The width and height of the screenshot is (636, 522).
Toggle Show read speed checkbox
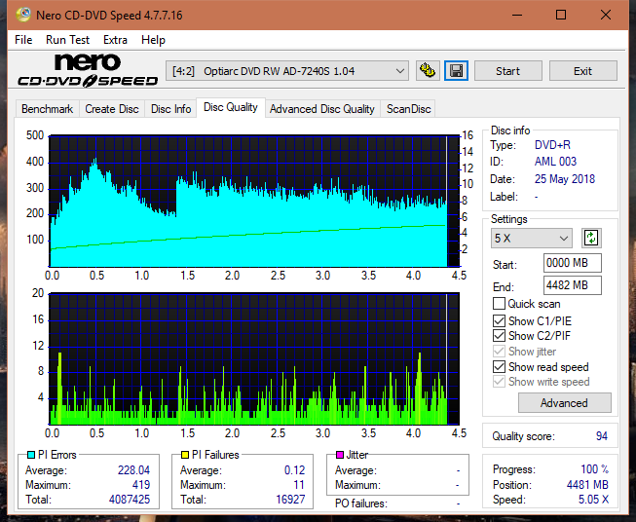click(x=499, y=366)
